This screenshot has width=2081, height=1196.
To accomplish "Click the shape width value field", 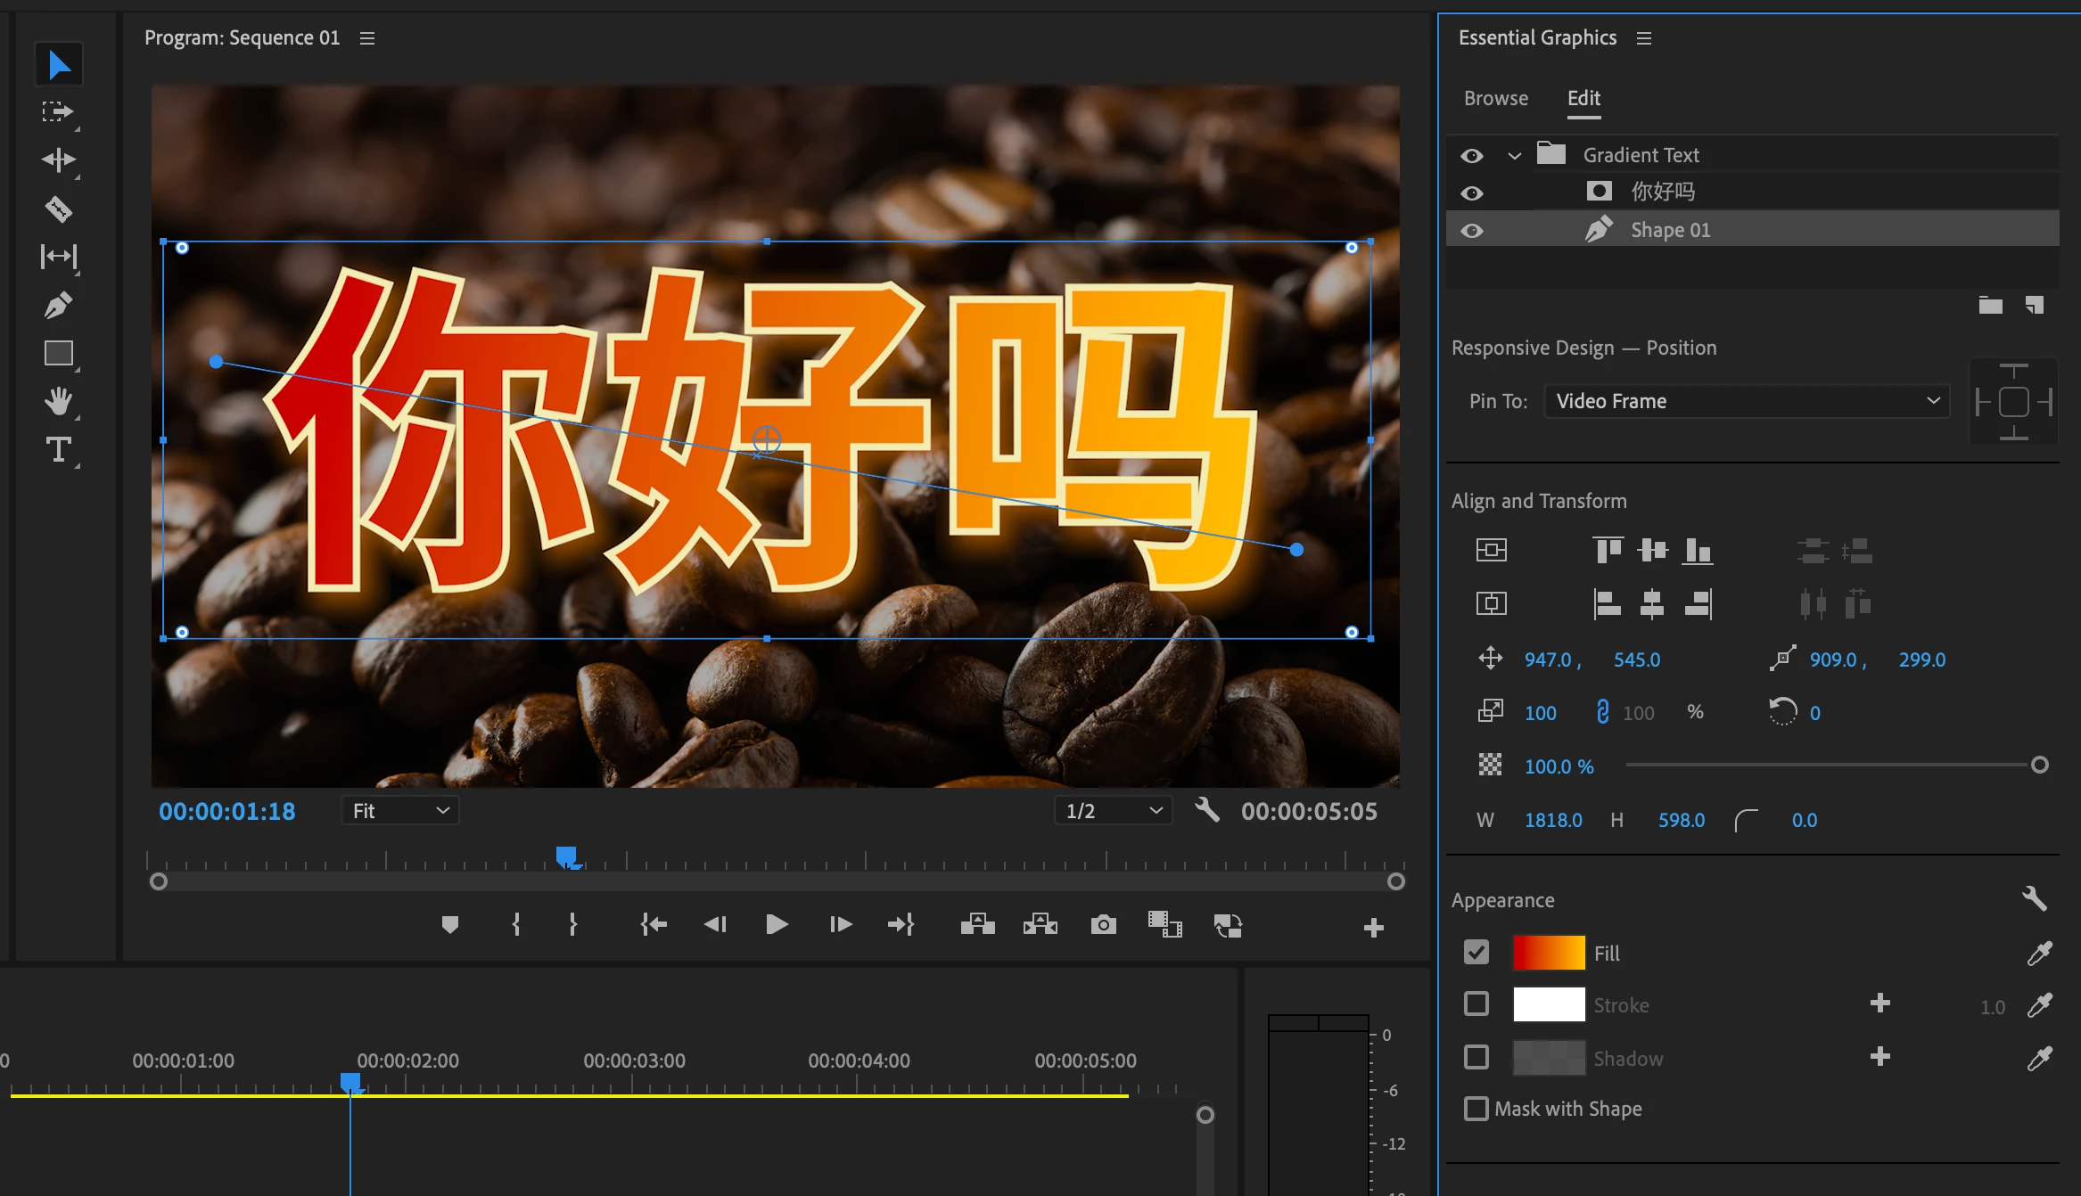I will (x=1553, y=820).
